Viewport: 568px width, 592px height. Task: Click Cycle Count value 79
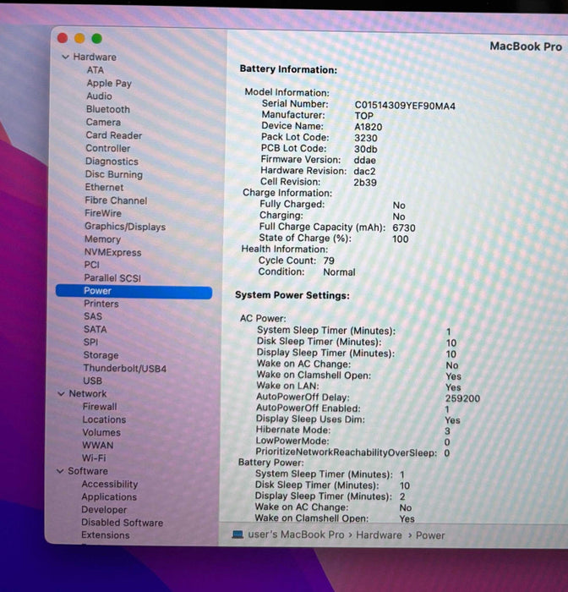329,260
